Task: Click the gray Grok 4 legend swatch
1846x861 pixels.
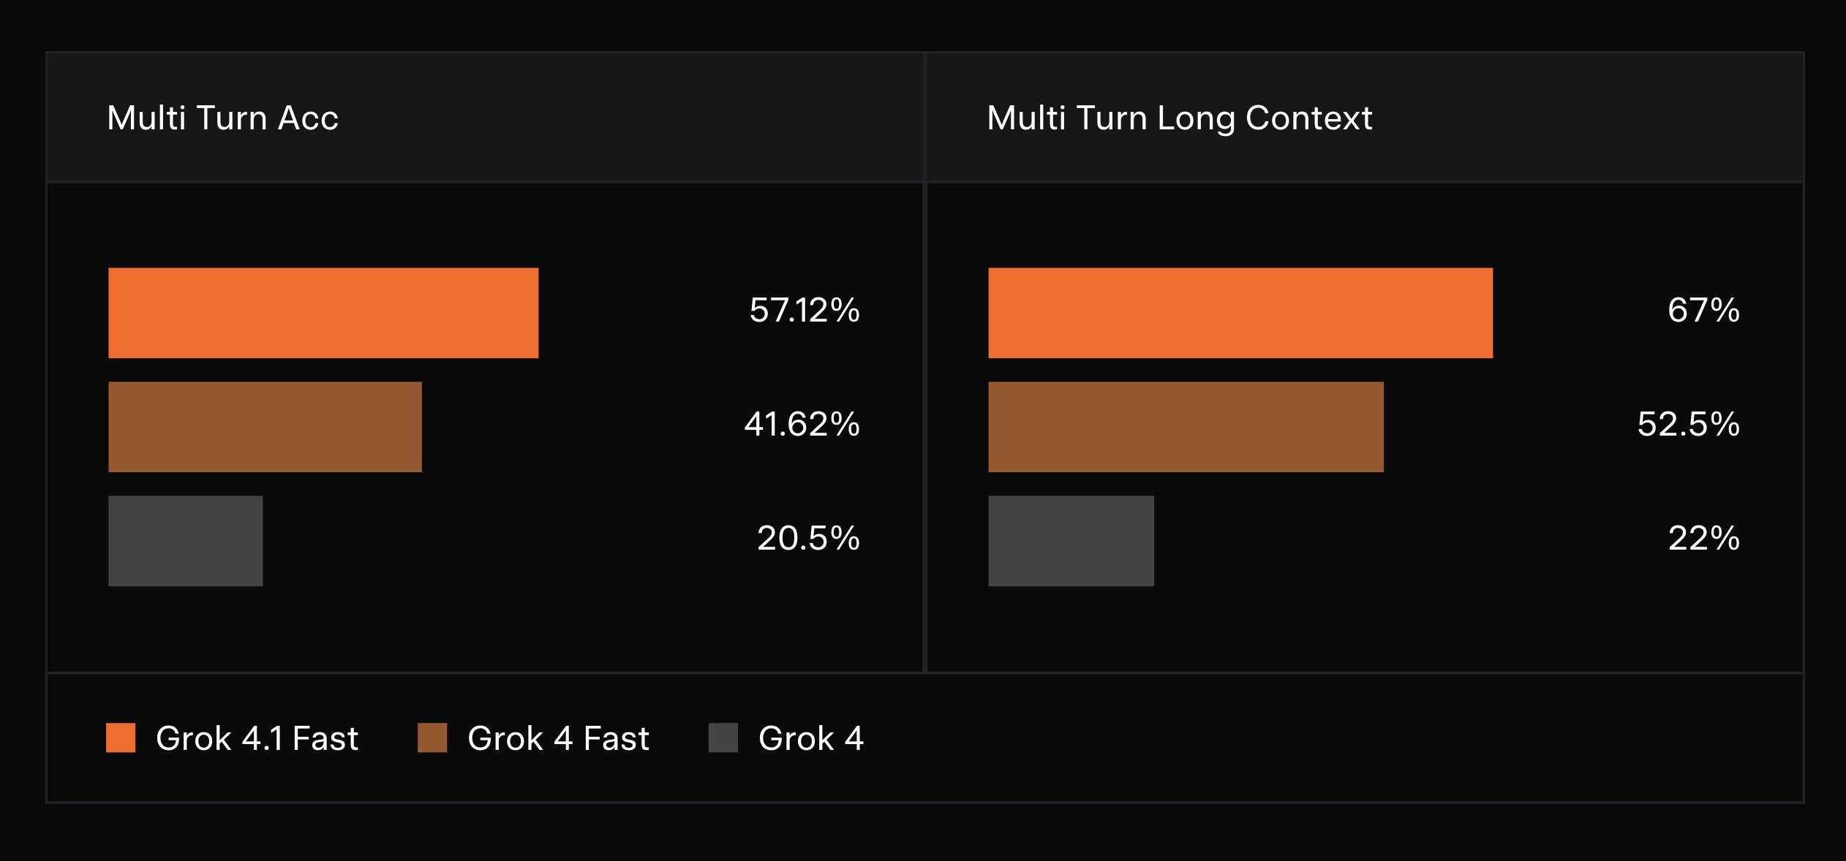Action: [x=723, y=737]
